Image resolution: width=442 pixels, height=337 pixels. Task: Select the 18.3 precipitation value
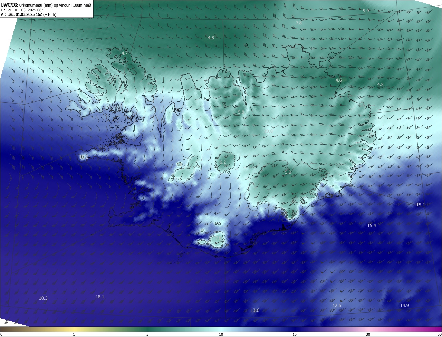tap(43, 298)
